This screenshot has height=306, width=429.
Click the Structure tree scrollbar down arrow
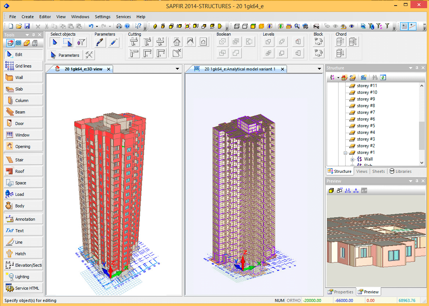pos(422,163)
